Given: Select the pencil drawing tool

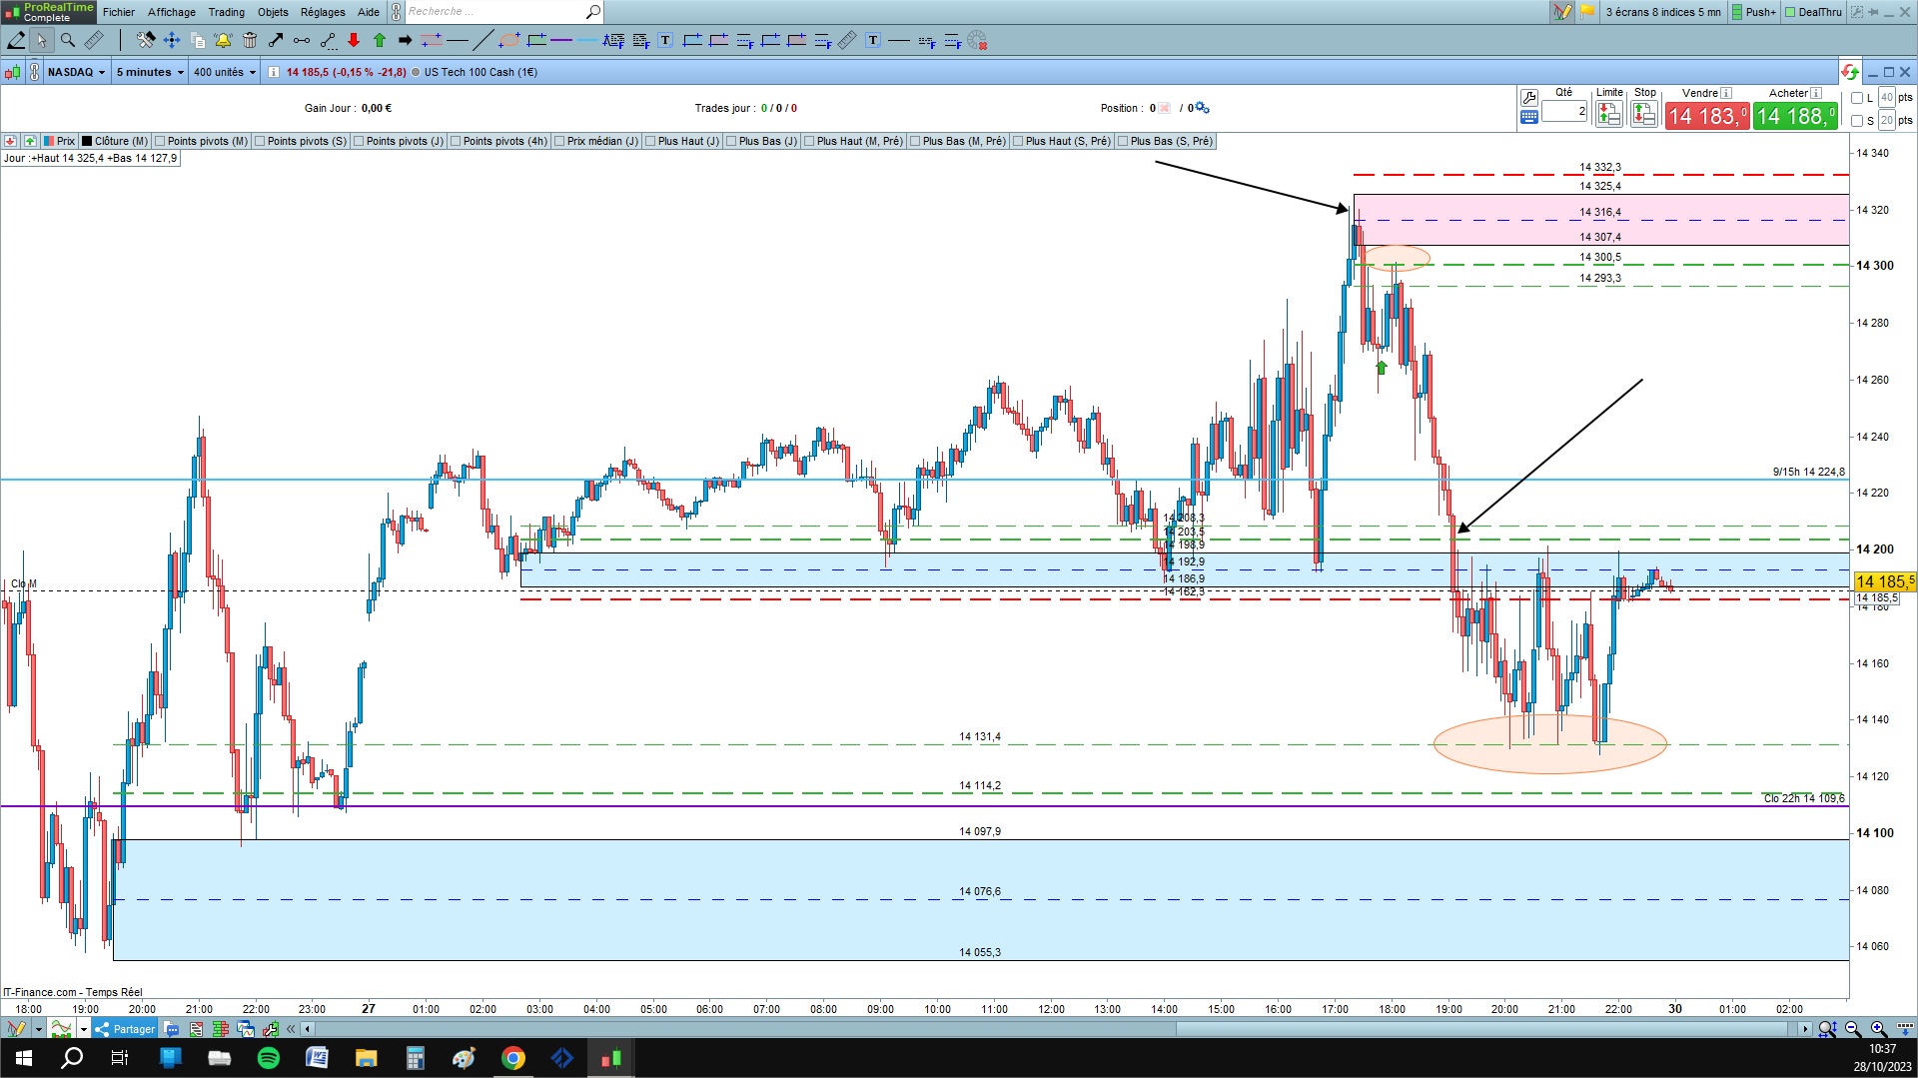Looking at the screenshot, I should point(16,41).
